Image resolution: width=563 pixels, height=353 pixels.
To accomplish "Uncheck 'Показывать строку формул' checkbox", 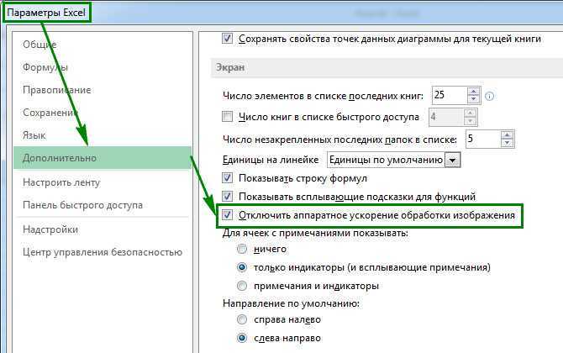I will (227, 177).
